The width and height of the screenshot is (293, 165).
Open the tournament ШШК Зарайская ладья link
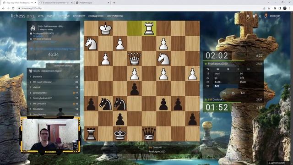[x=48, y=71]
